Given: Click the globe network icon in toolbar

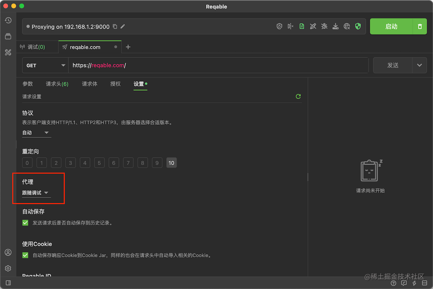Looking at the screenshot, I should pyautogui.click(x=347, y=26).
